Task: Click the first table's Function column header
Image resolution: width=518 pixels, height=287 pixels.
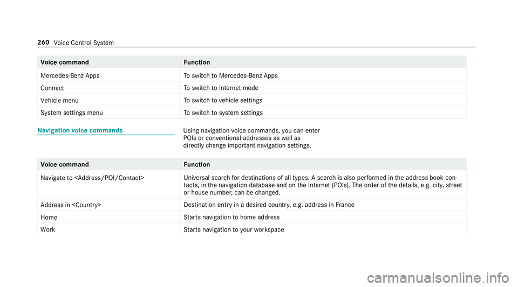Action: tap(197, 62)
